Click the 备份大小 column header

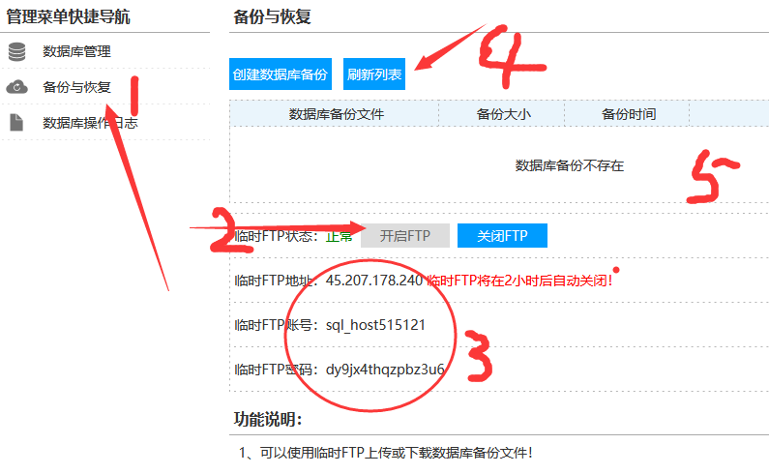503,114
